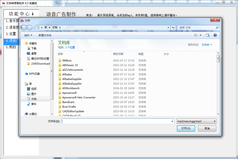This screenshot has height=159, width=238.
Task: Select 收藏夹 star icon in sidebar
Action: 26,43
